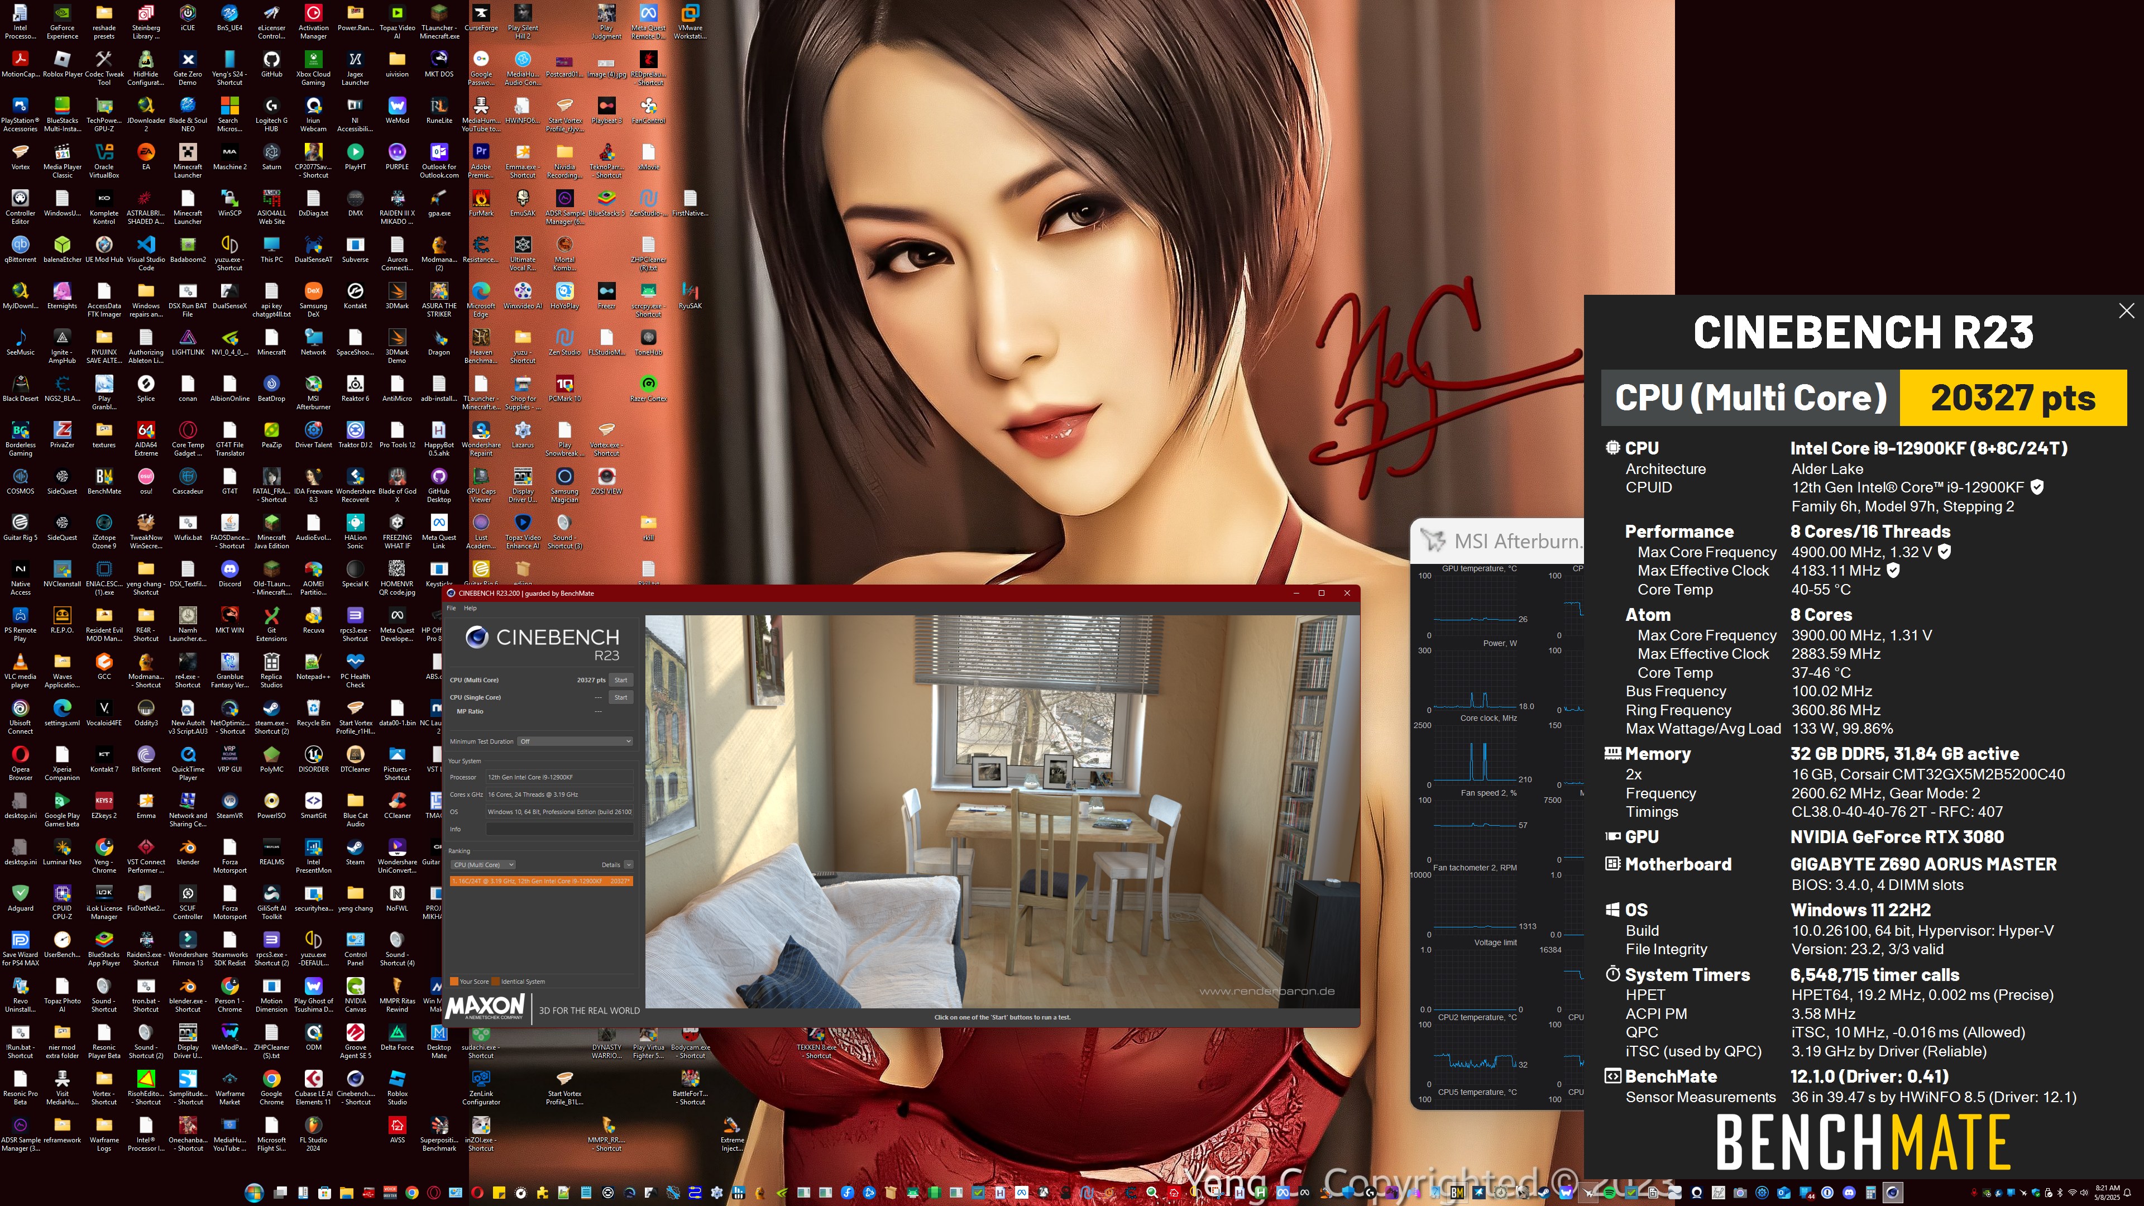Click the yellow 20327 pts score in BenchMate
Image resolution: width=2144 pixels, height=1206 pixels.
coord(2012,398)
